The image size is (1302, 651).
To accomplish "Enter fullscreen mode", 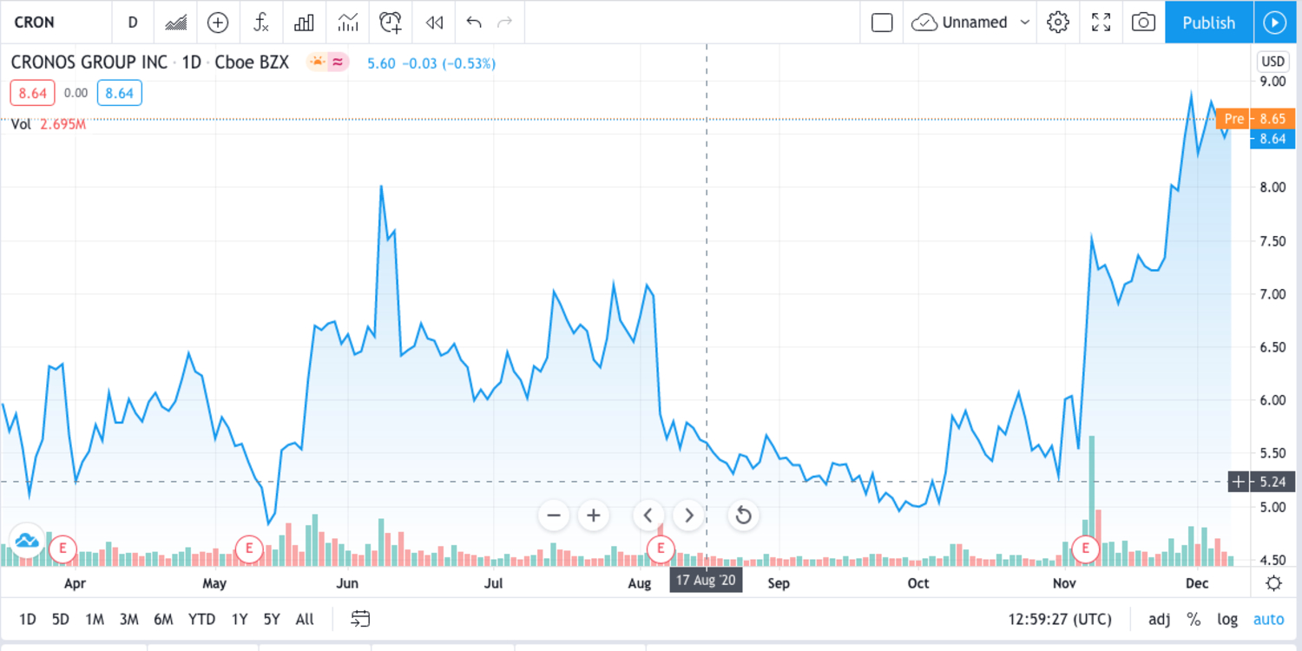I will coord(1101,22).
